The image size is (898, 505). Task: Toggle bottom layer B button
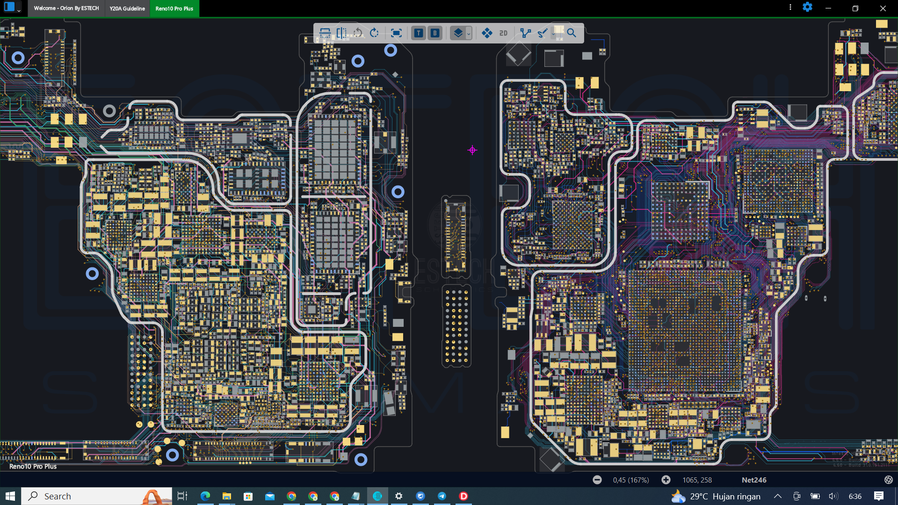[435, 33]
